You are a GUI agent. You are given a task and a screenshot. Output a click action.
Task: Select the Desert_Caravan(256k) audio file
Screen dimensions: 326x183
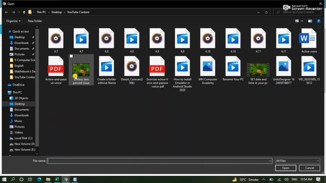131,67
